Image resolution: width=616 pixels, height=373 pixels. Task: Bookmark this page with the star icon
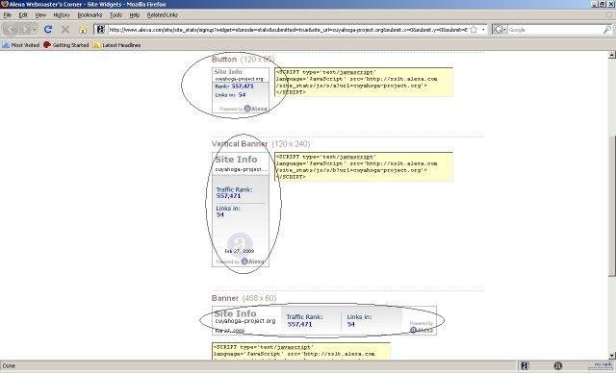474,30
